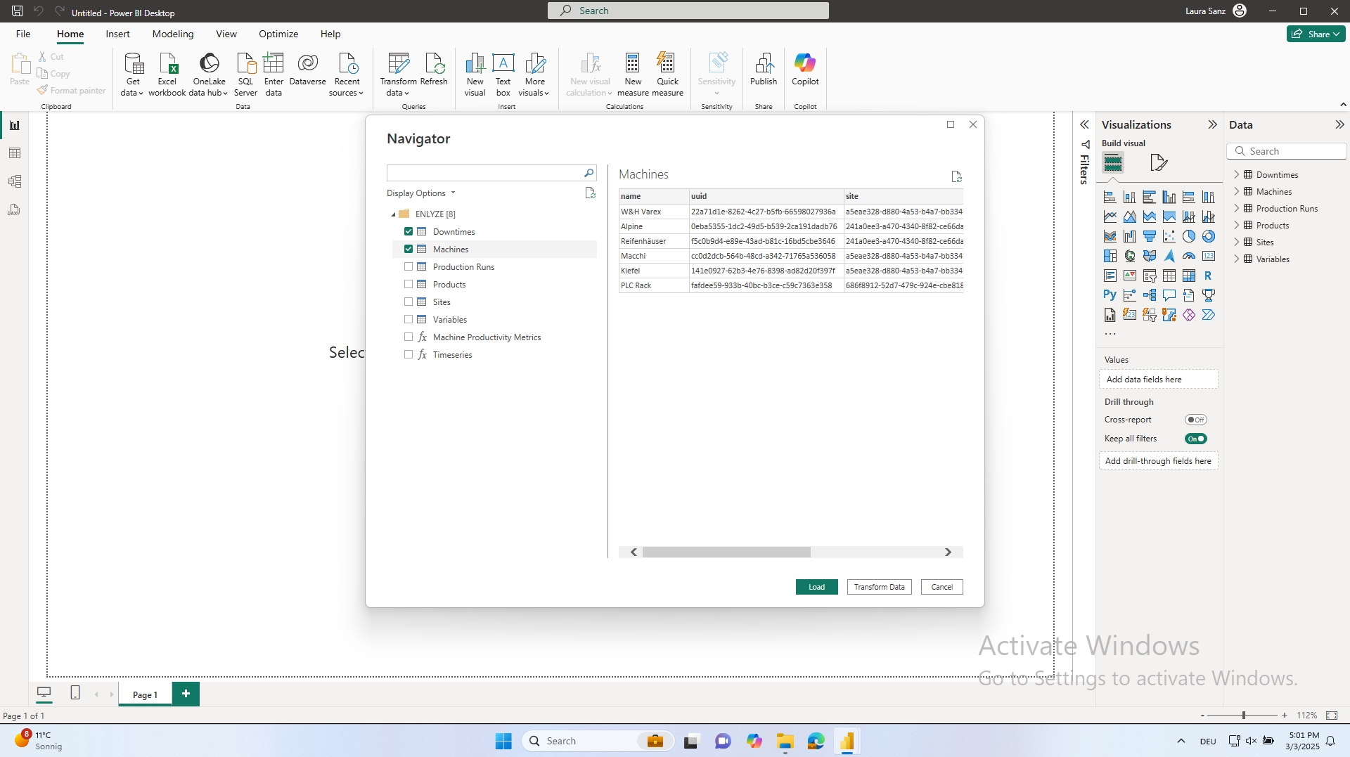Open the Recent sources dropdown
The width and height of the screenshot is (1350, 757).
pyautogui.click(x=347, y=74)
